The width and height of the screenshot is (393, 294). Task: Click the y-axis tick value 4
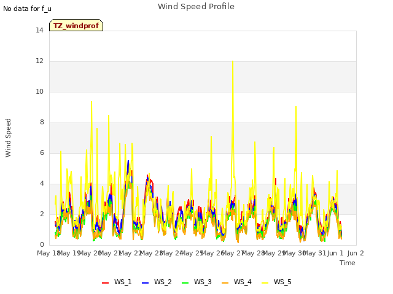(42, 184)
